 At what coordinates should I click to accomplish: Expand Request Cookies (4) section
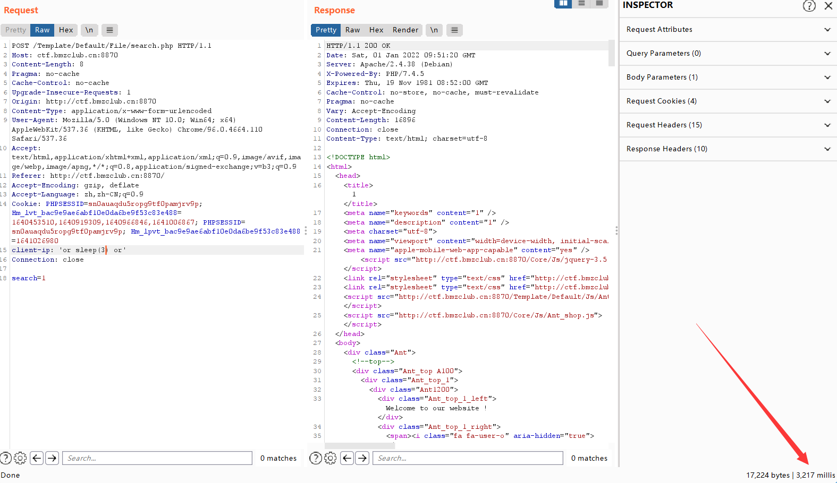point(728,101)
